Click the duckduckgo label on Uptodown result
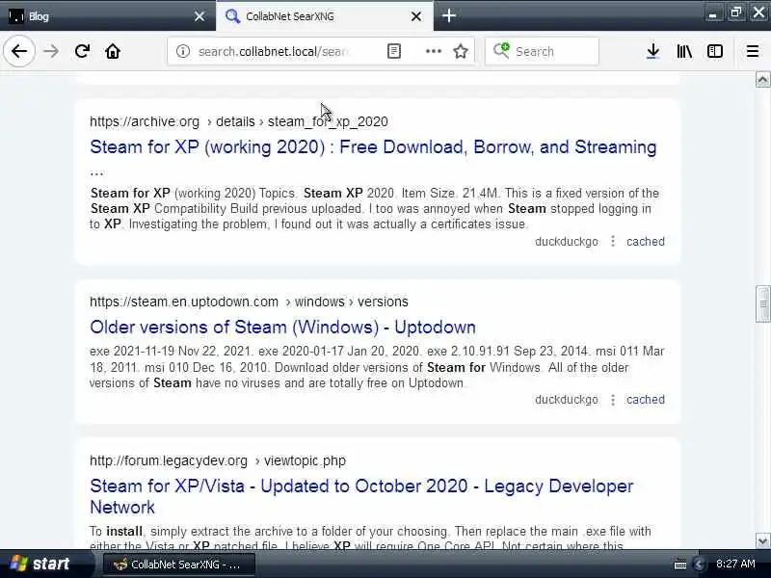 (x=567, y=400)
